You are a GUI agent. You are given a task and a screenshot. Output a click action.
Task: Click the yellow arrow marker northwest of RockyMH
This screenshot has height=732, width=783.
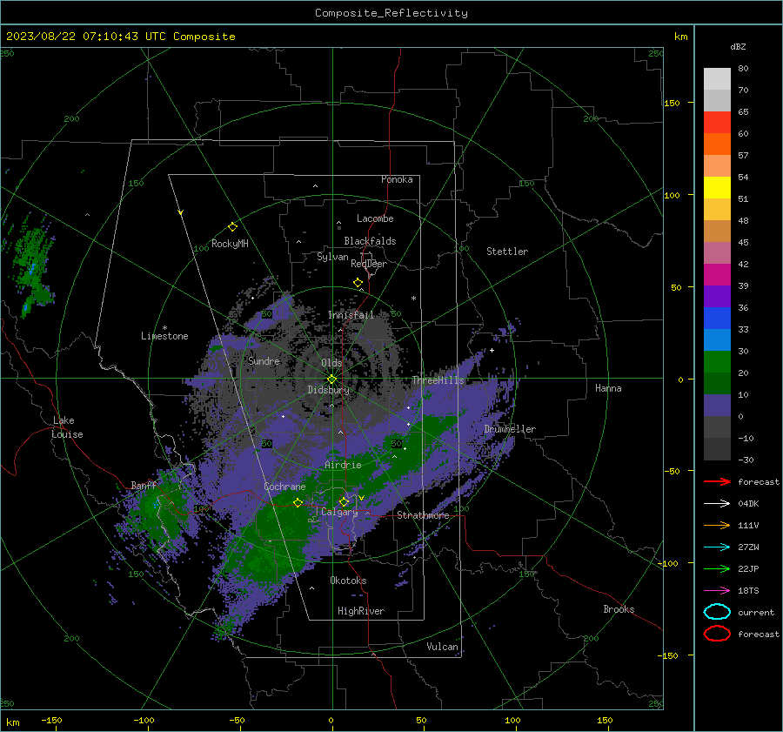(x=181, y=213)
